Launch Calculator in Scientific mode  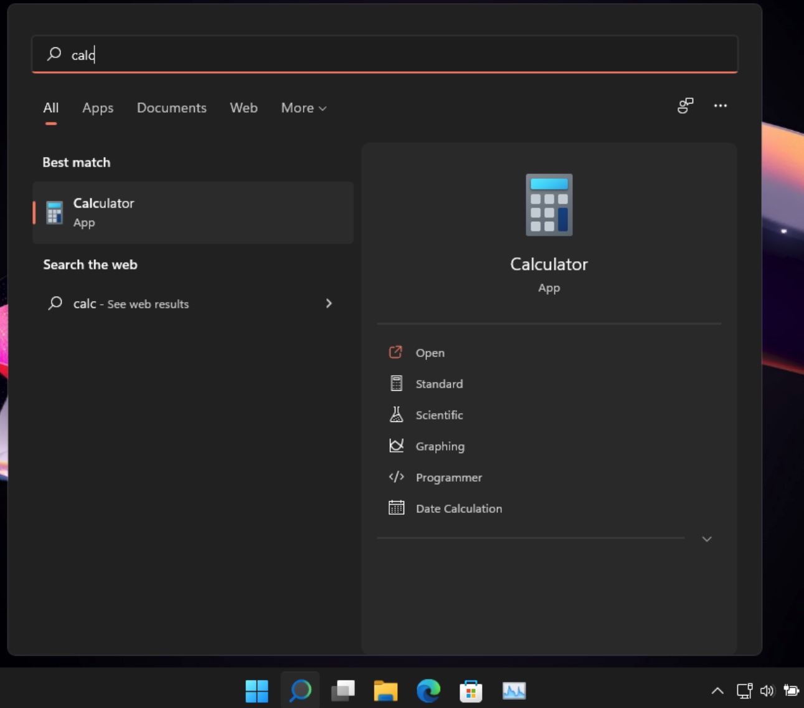[438, 415]
